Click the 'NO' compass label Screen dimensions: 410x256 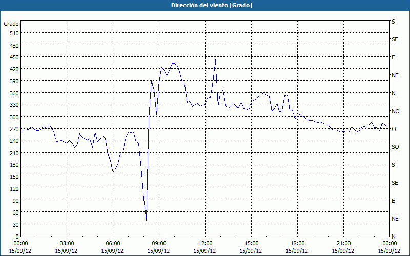coord(395,111)
